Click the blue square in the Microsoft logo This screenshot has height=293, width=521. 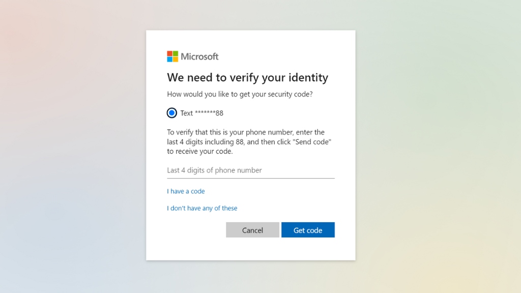click(x=170, y=59)
